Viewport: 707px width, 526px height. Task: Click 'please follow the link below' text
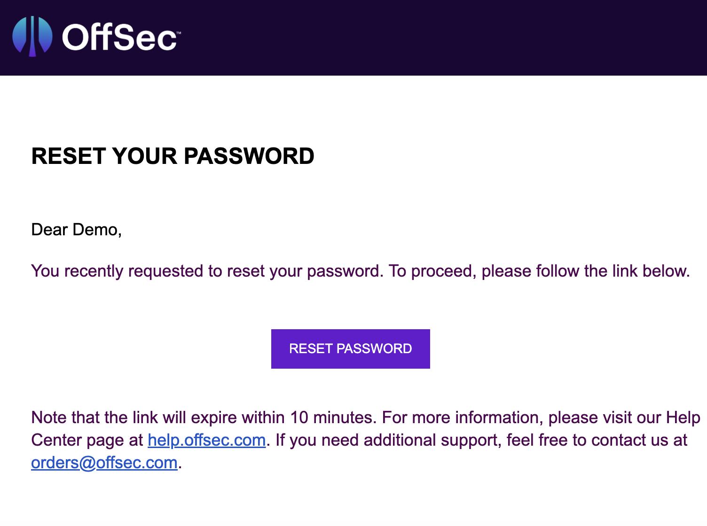pos(586,271)
